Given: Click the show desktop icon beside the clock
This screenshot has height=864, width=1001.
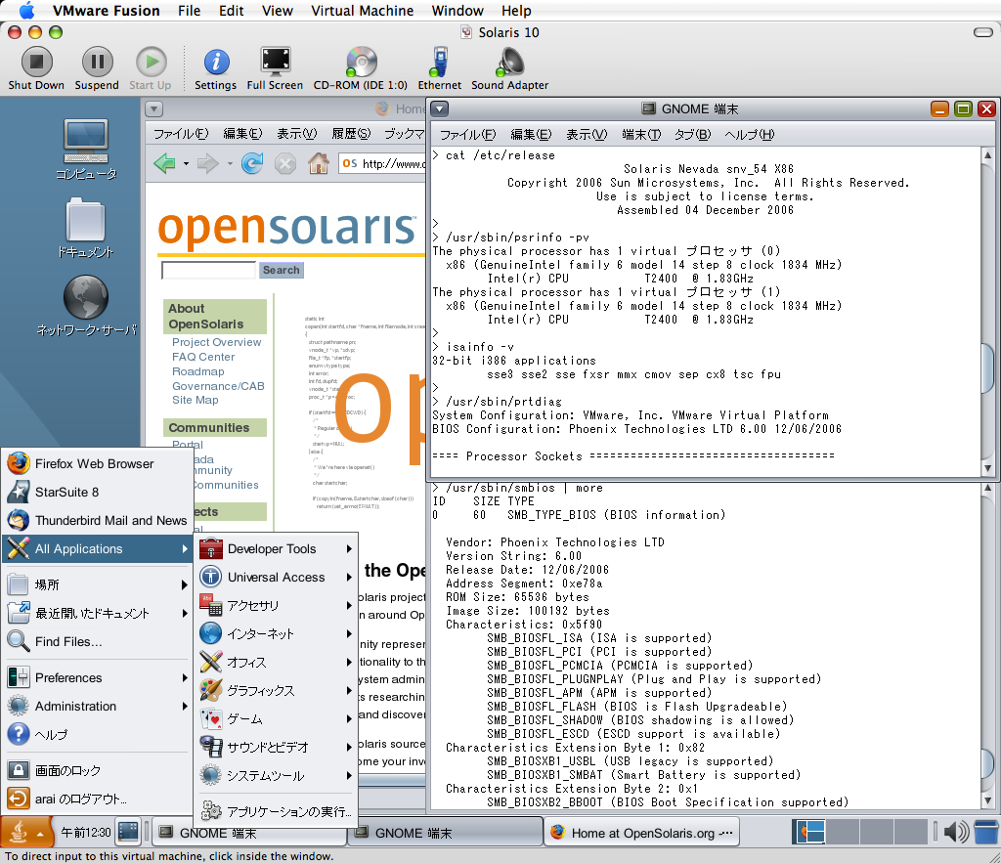Looking at the screenshot, I should point(128,832).
